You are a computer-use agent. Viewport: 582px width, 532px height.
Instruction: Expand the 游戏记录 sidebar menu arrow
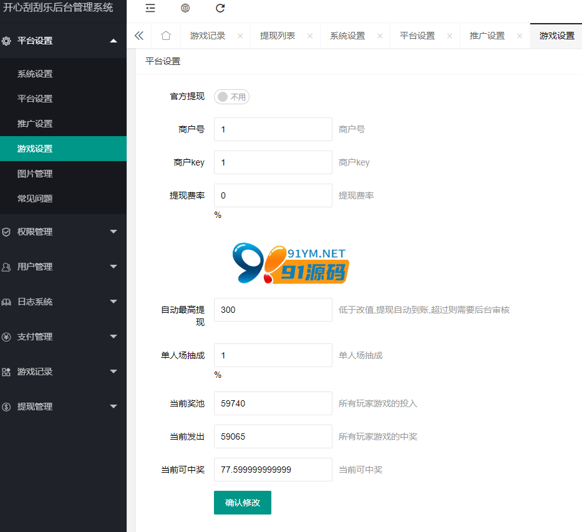(114, 372)
